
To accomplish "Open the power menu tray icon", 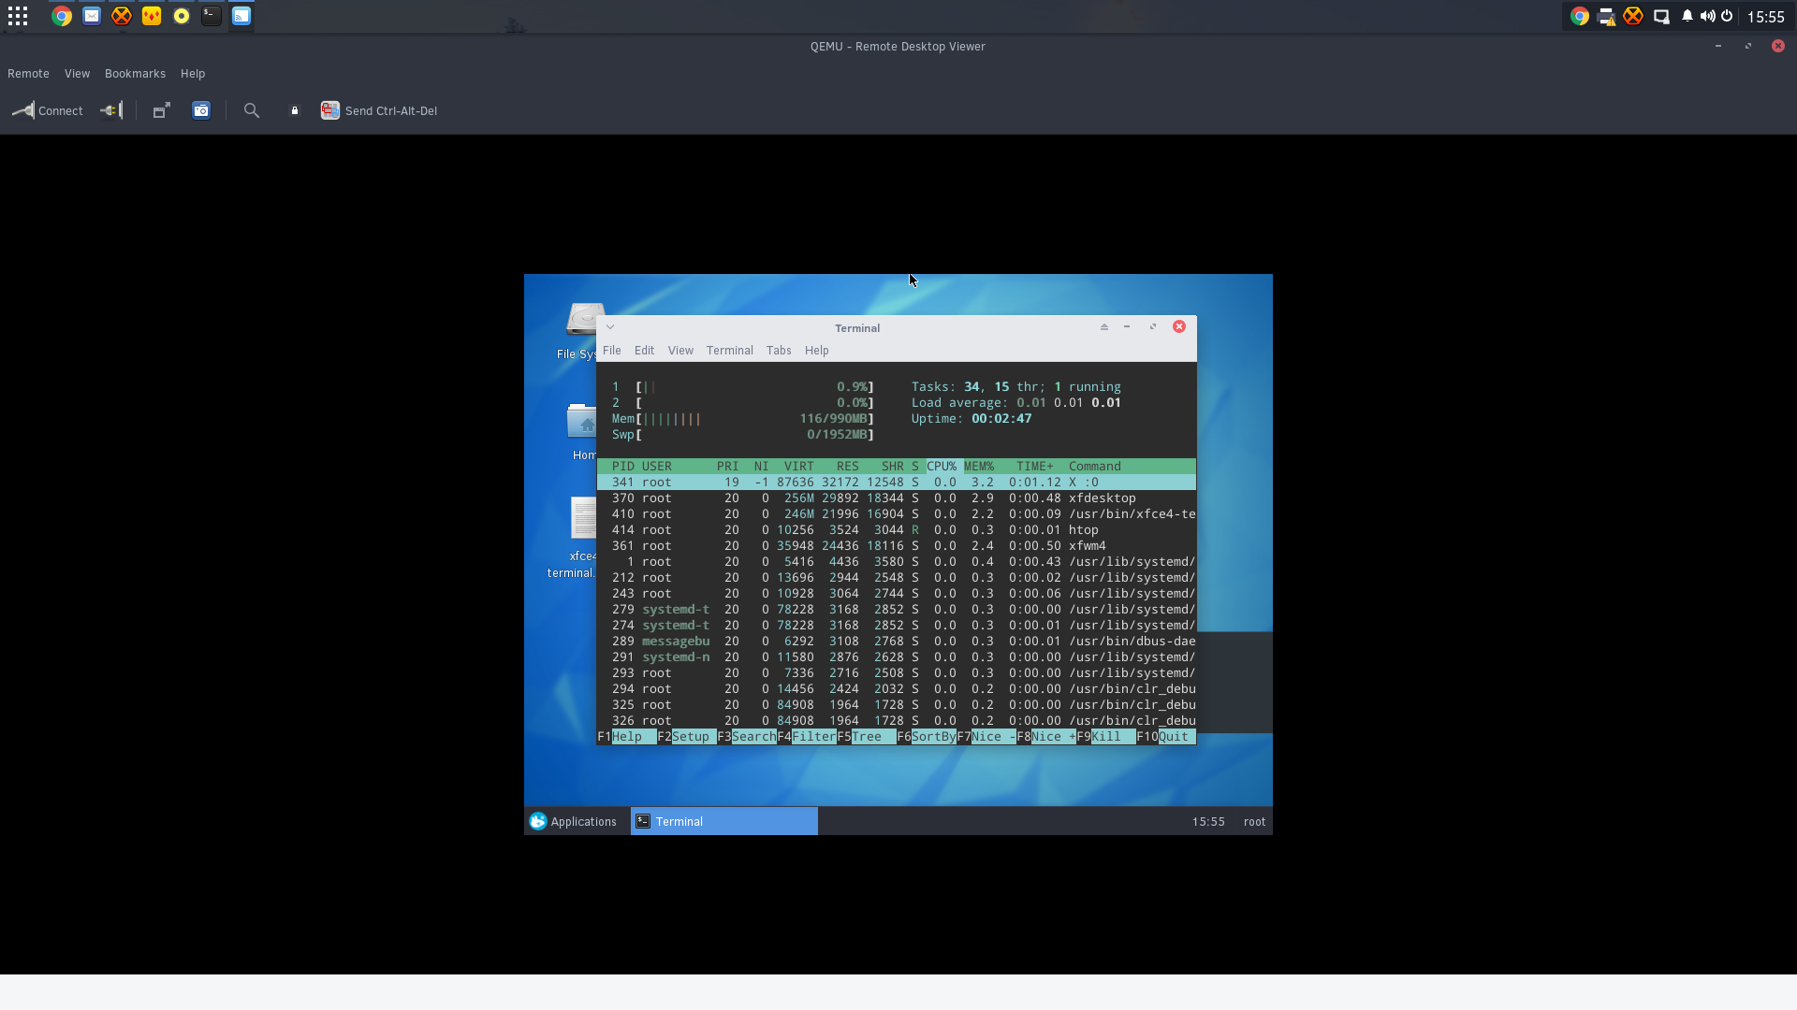I will tap(1727, 16).
